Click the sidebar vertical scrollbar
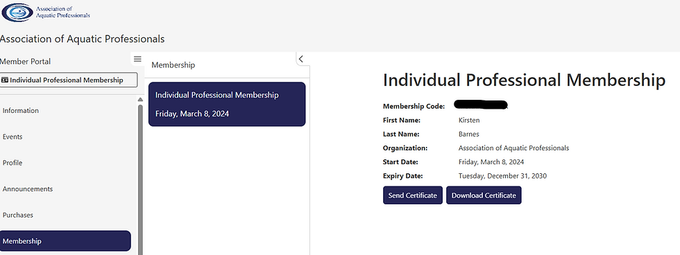This screenshot has height=255, width=680. [x=140, y=179]
